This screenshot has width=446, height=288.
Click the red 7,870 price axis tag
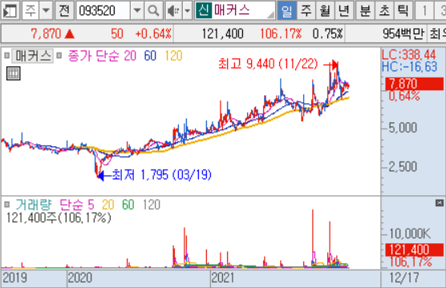pyautogui.click(x=415, y=84)
